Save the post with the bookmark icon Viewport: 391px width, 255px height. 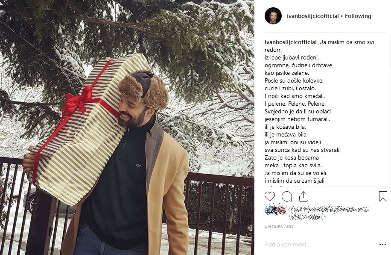(383, 196)
